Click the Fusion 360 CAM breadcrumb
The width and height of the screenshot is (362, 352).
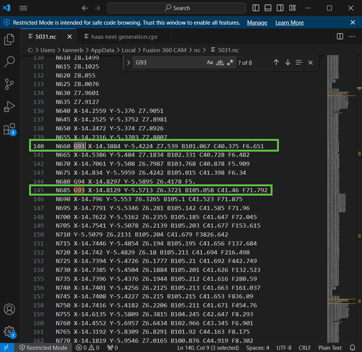point(165,50)
